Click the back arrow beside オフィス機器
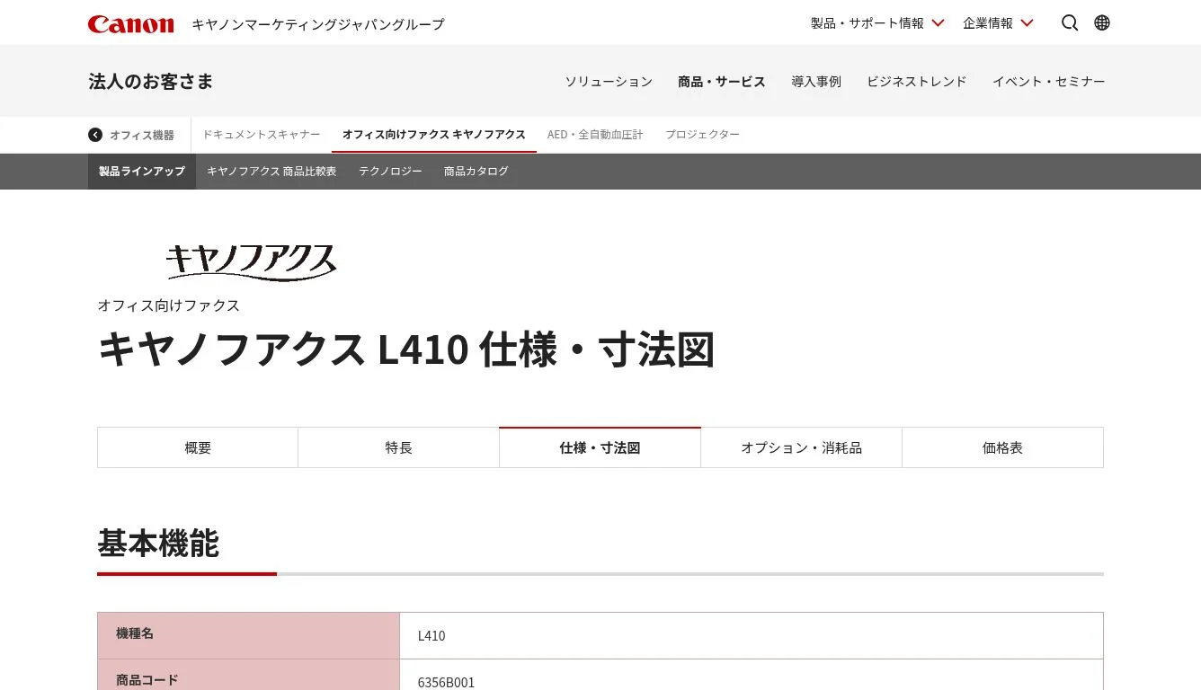 [95, 135]
